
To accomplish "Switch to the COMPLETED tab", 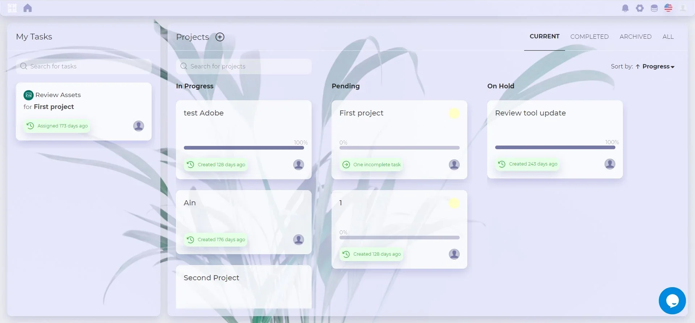I will 589,37.
